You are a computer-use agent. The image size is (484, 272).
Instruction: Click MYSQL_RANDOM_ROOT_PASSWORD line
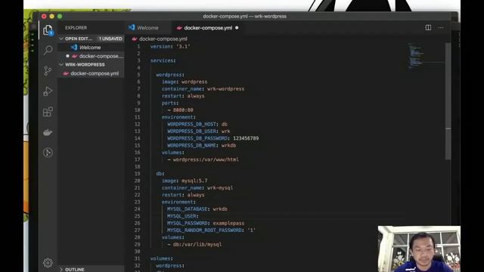[x=211, y=230]
